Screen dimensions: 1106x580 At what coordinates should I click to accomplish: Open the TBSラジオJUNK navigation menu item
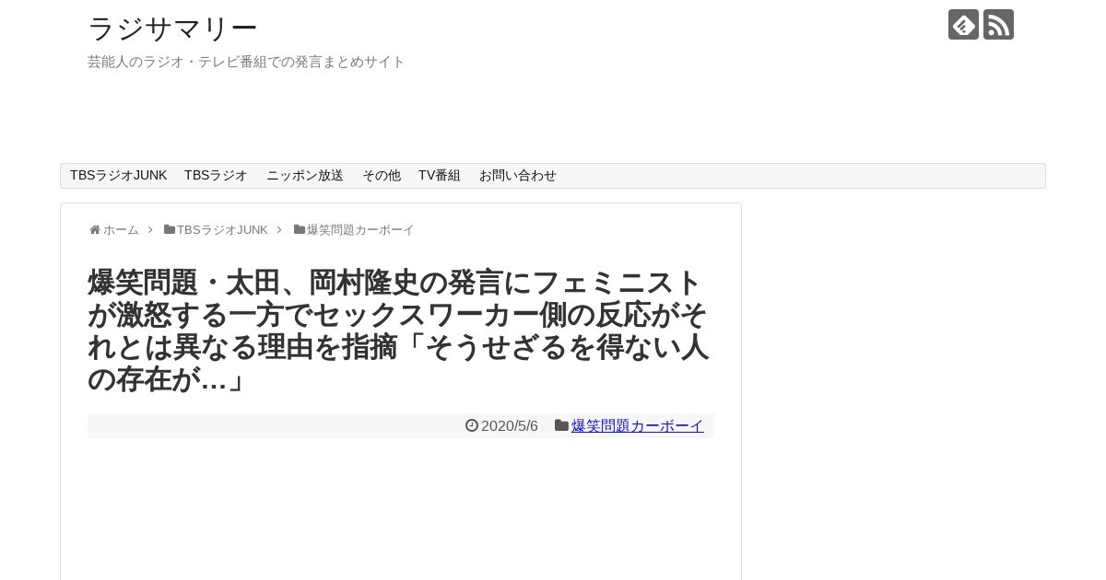tap(118, 176)
